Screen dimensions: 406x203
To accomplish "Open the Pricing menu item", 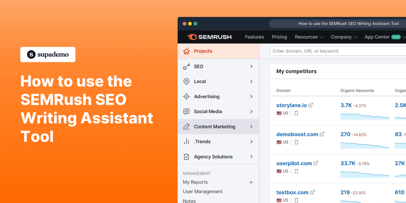I will pos(279,37).
